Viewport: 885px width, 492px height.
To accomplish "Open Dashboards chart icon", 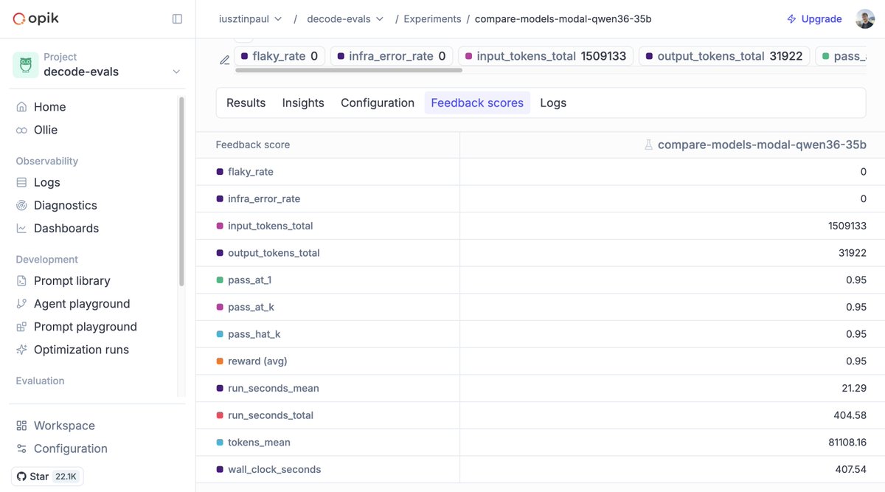I will (x=22, y=228).
